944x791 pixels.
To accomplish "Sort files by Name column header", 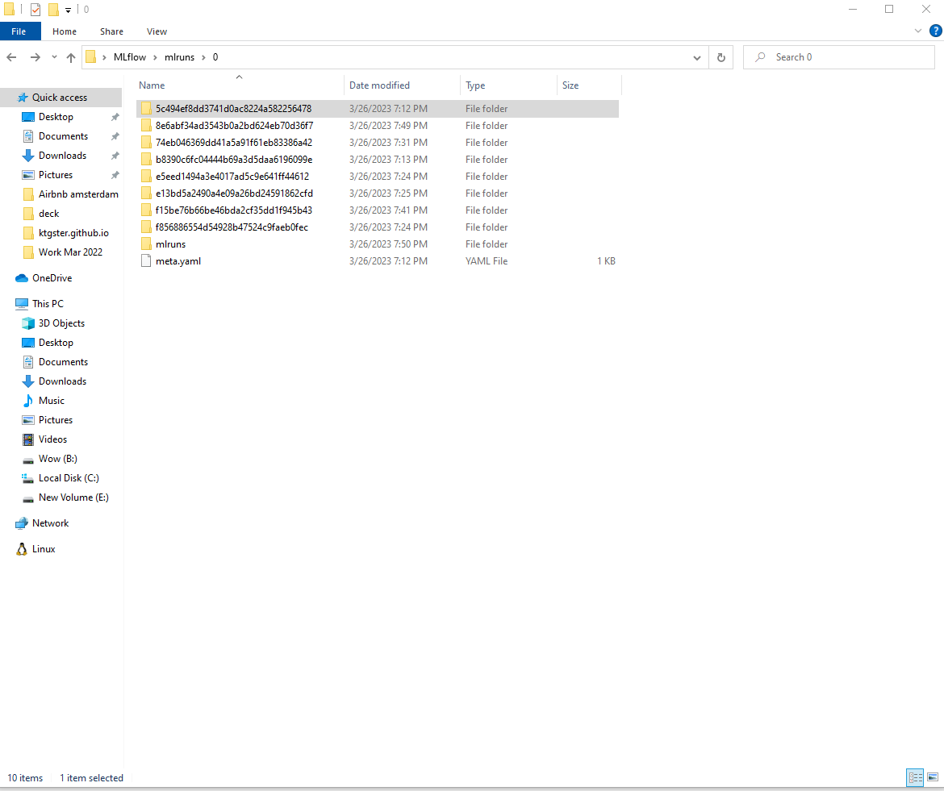I will click(240, 85).
